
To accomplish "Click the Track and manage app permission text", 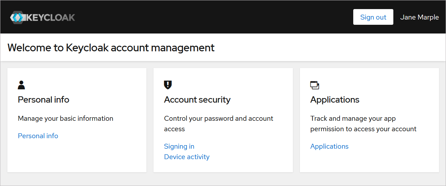I will (363, 124).
